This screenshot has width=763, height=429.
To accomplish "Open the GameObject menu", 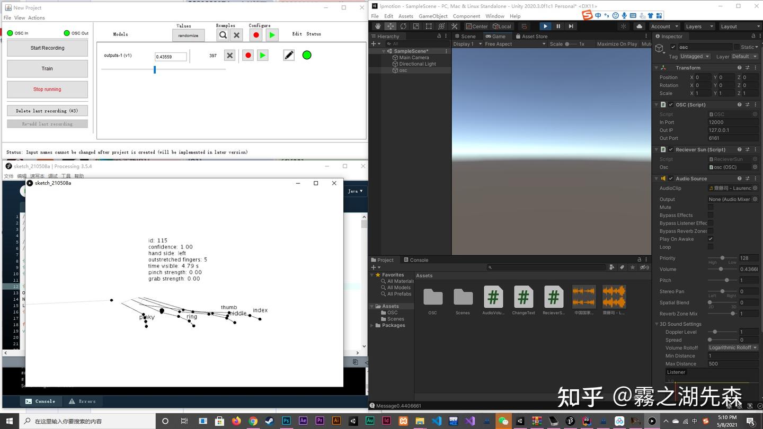I will tap(433, 16).
